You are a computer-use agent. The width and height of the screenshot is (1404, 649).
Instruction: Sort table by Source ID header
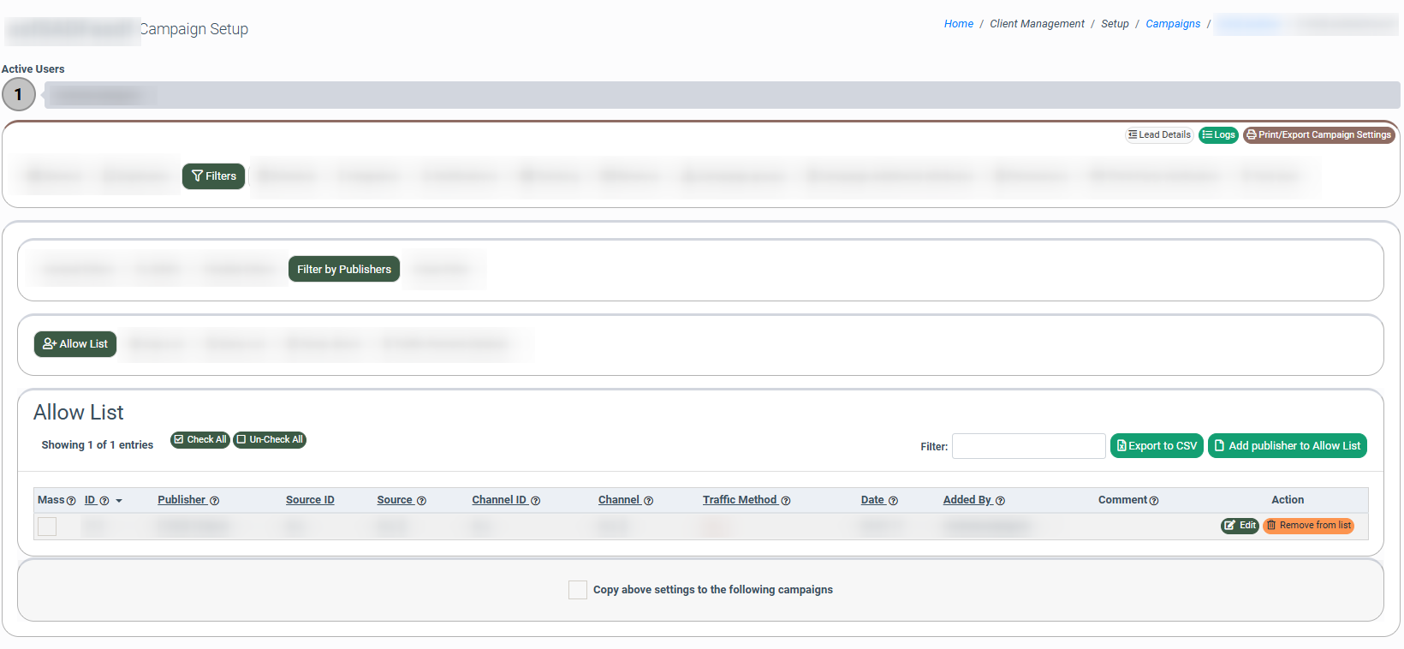click(310, 500)
